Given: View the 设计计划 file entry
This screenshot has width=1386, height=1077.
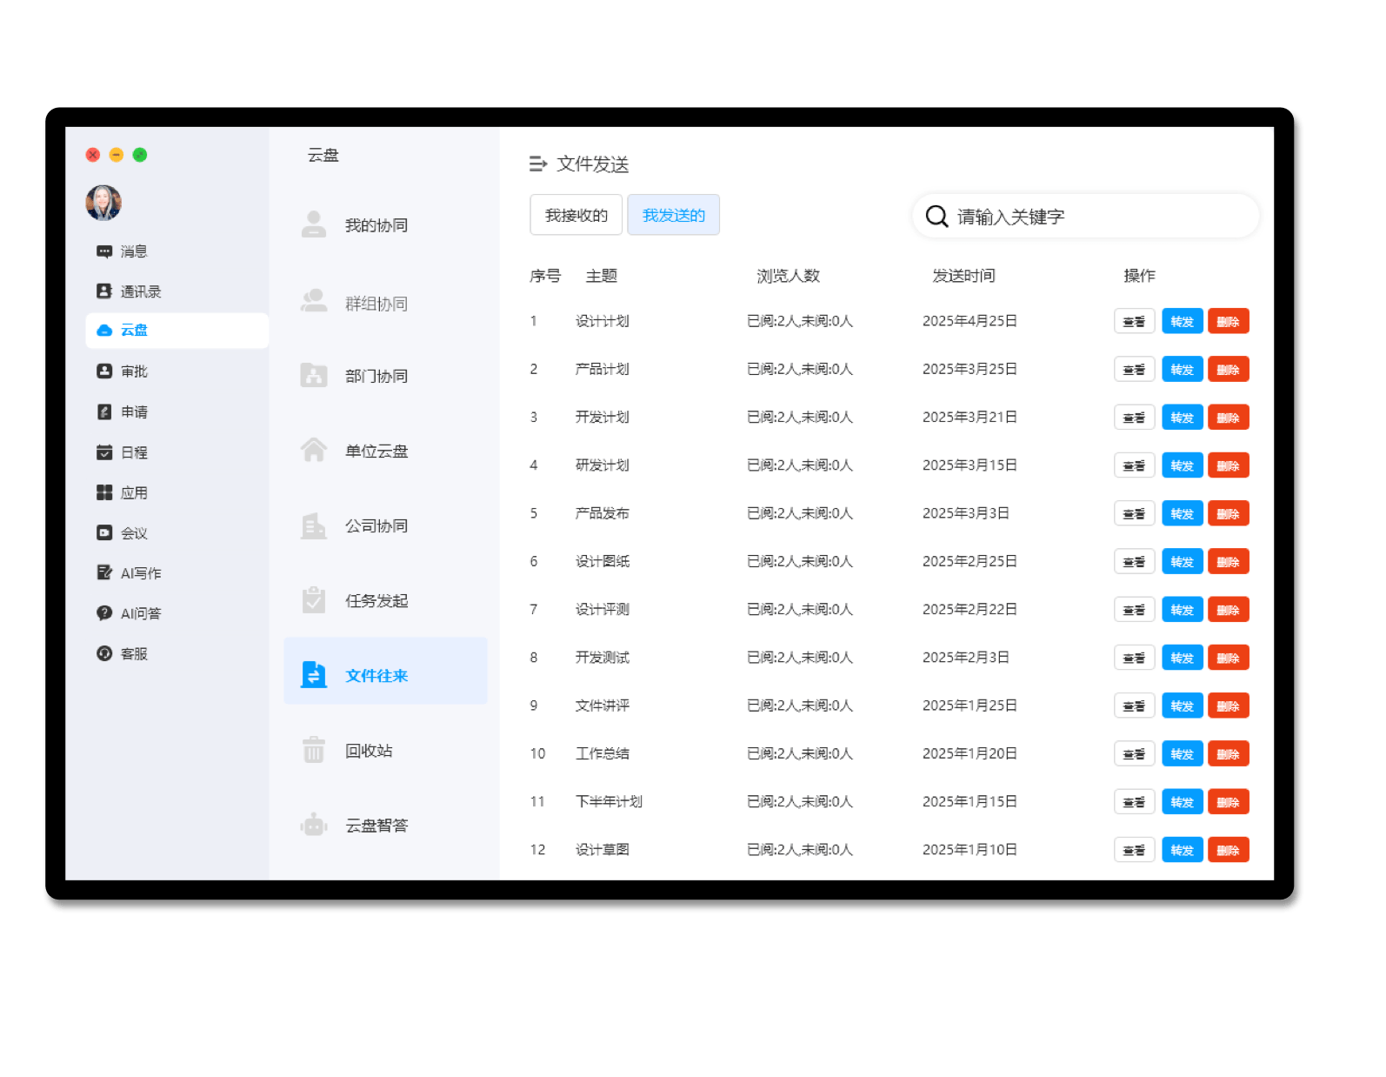Looking at the screenshot, I should coord(1135,321).
